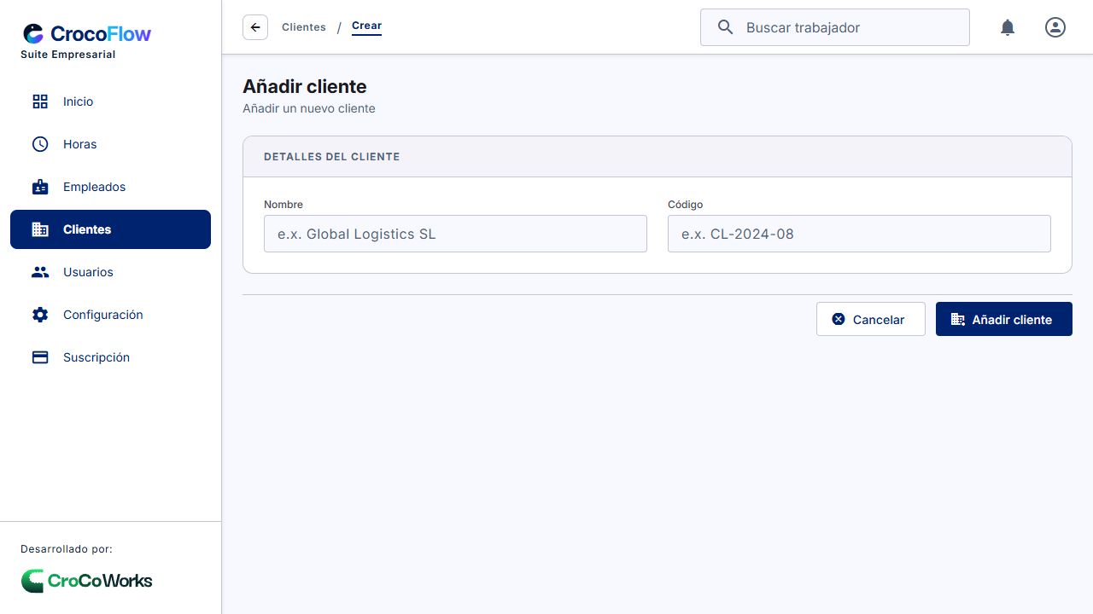Image resolution: width=1093 pixels, height=614 pixels.
Task: Click the Clientes breadcrumb link
Action: coord(304,27)
